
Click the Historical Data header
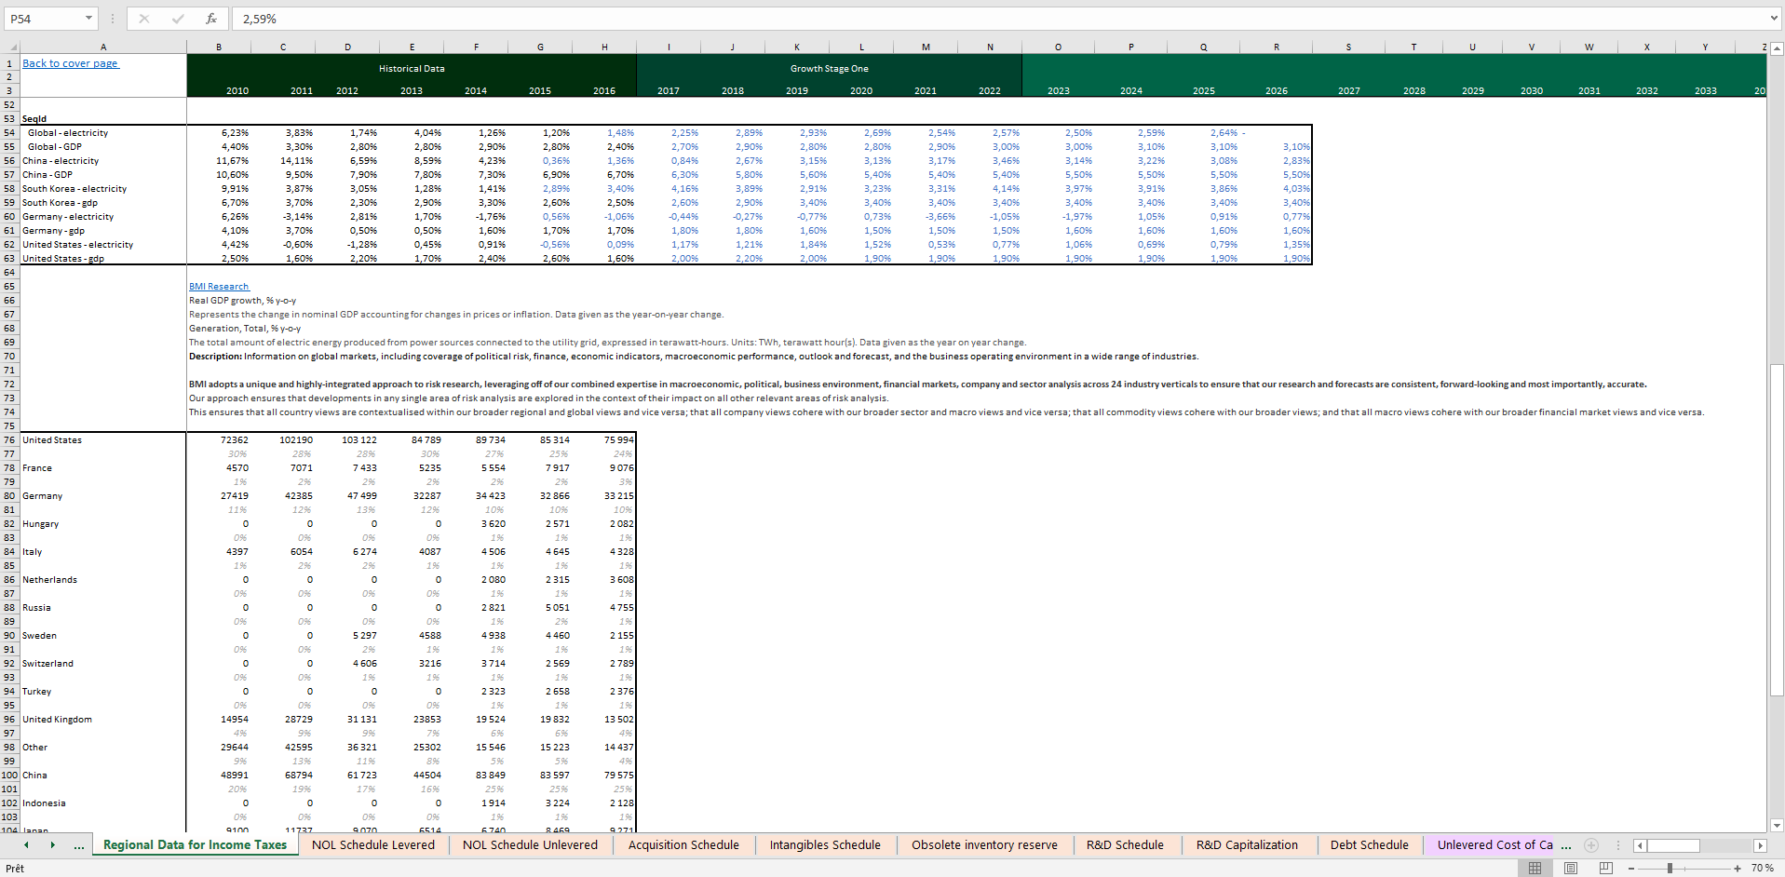pyautogui.click(x=412, y=69)
